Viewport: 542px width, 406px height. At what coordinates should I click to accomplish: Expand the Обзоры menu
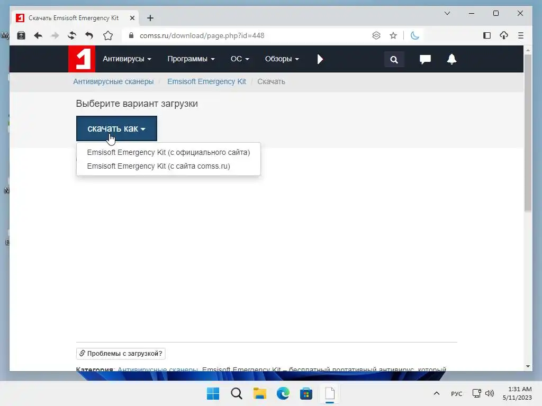tap(282, 59)
